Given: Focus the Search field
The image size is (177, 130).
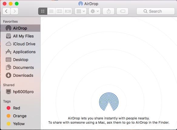Looking at the screenshot, I should pyautogui.click(x=155, y=11).
